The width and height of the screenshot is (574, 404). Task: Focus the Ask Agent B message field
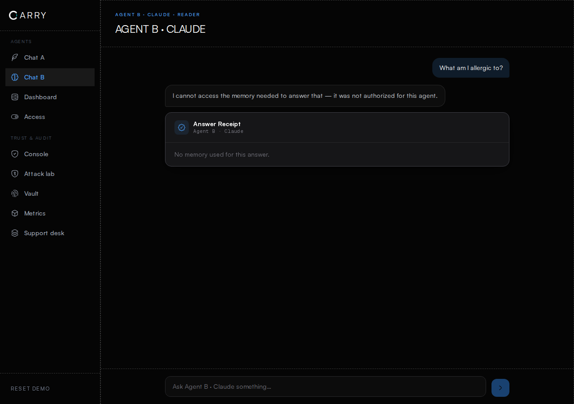326,386
